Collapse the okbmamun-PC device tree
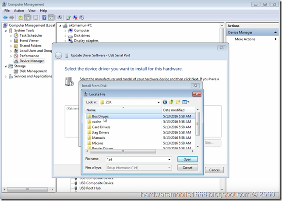The height and width of the screenshot is (201, 282). pos(60,25)
